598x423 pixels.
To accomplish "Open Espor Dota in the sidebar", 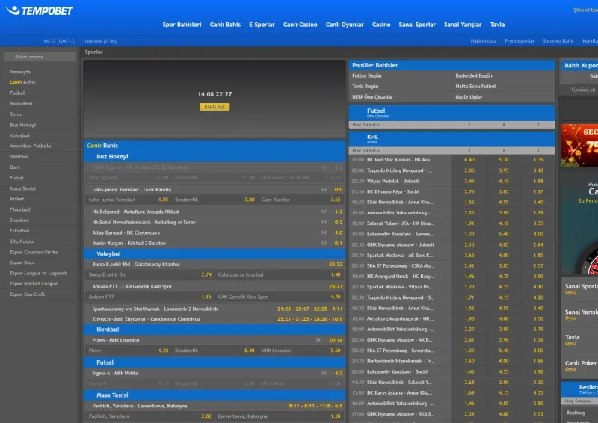I will pos(22,263).
